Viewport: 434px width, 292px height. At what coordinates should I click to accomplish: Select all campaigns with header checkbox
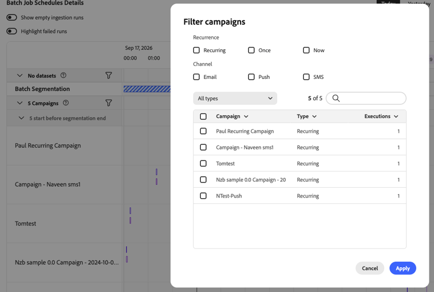(203, 116)
